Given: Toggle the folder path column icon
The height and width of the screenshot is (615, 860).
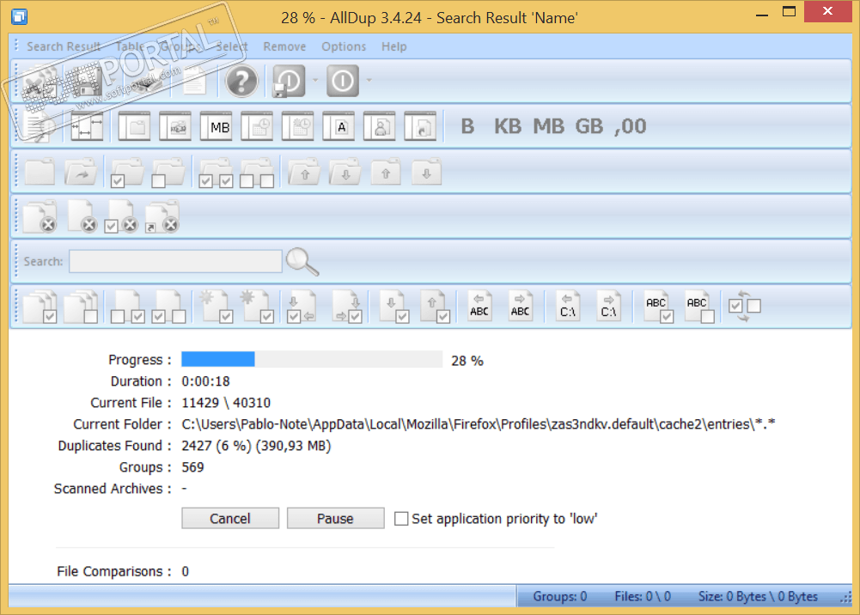Looking at the screenshot, I should tap(134, 126).
